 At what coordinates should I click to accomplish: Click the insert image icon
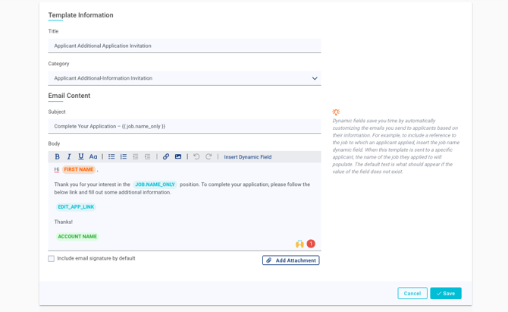[178, 157]
